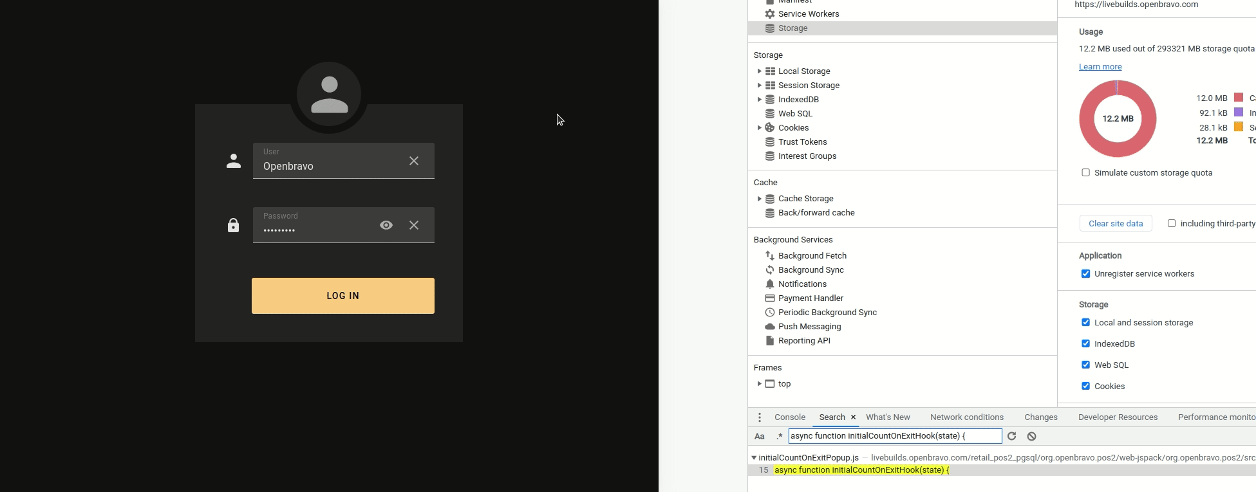Click the clear search results icon

pos(1032,436)
